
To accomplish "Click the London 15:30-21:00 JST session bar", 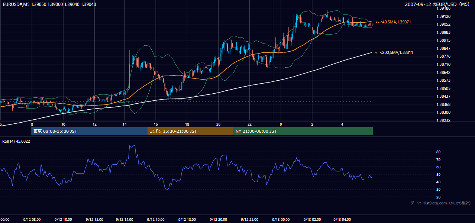I will coord(190,131).
